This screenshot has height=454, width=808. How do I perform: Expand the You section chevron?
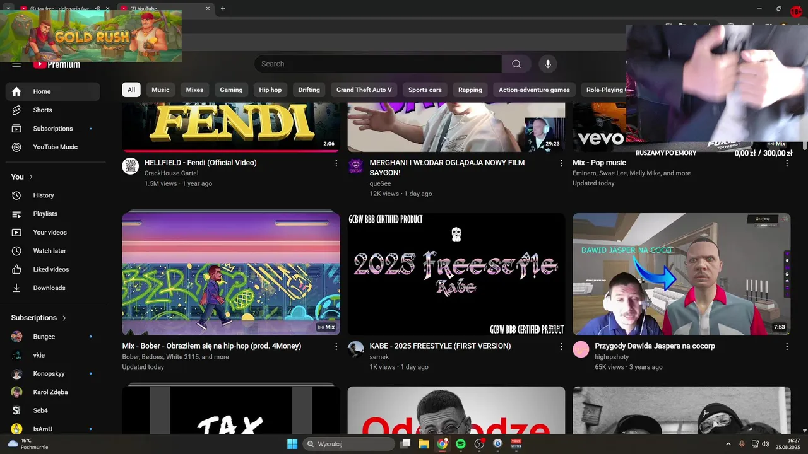click(x=31, y=177)
